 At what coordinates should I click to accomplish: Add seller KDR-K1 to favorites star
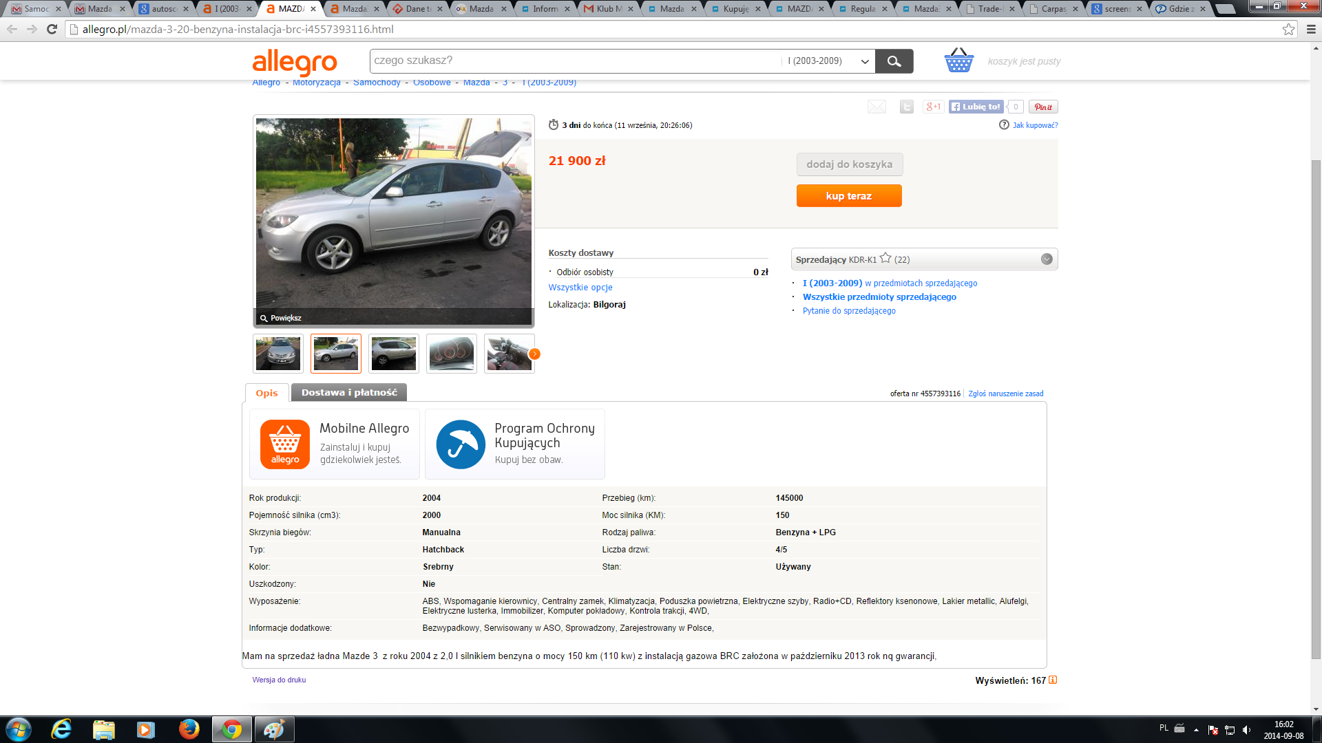click(x=885, y=259)
